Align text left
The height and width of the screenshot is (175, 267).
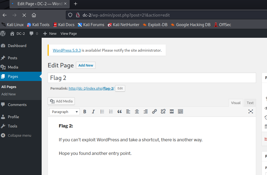pos(128,112)
